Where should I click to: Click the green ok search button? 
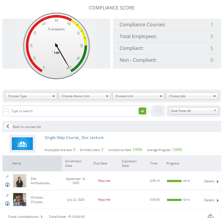142,111
